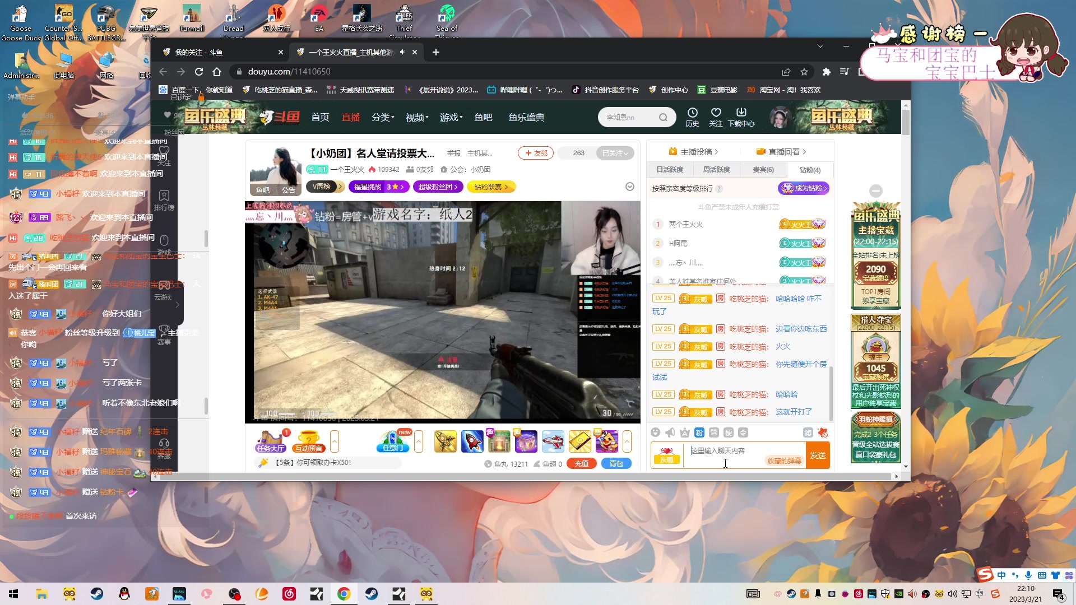Open the 福星挑战 challenge badge
The width and height of the screenshot is (1076, 605).
(x=379, y=187)
